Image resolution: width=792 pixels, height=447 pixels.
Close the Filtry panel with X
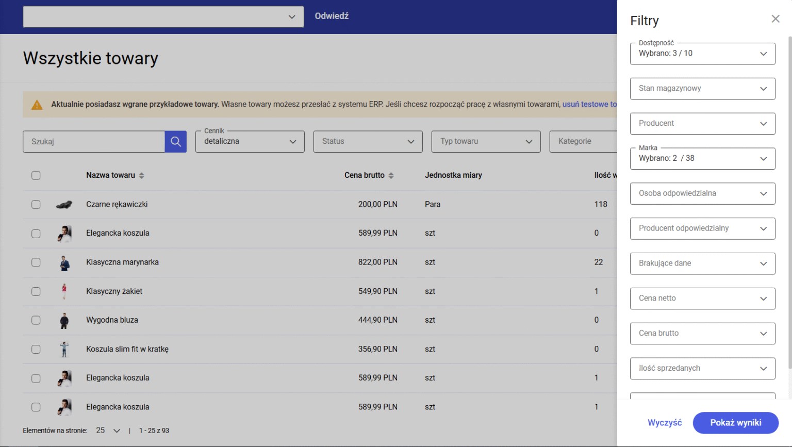click(x=775, y=19)
